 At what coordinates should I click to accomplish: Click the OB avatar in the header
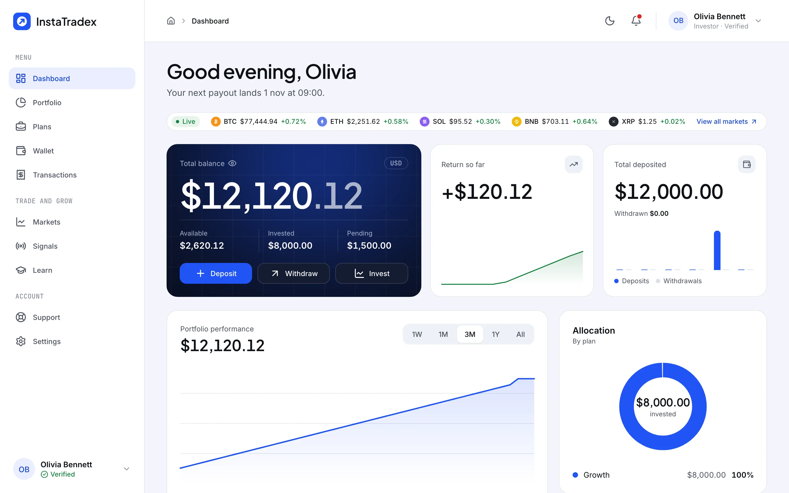(678, 21)
